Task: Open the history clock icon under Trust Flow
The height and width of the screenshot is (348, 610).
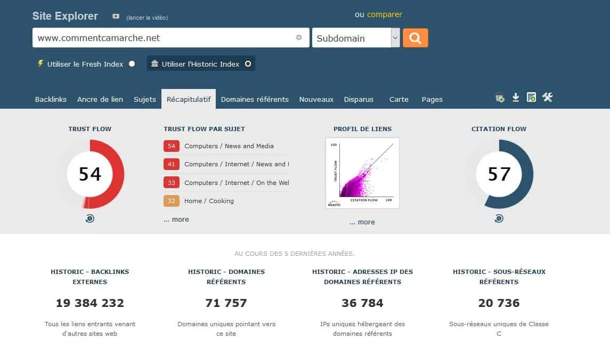Action: coord(90,218)
